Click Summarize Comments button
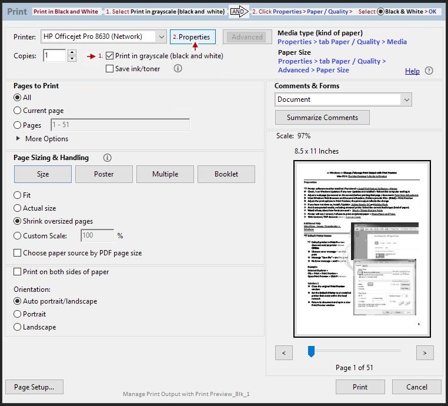 (x=322, y=118)
